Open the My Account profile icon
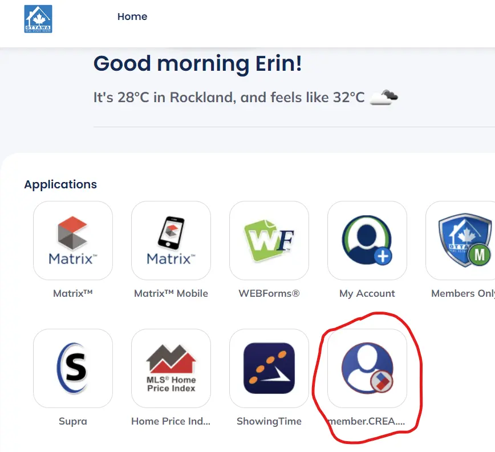Viewport: 495px width, 452px height. [367, 240]
